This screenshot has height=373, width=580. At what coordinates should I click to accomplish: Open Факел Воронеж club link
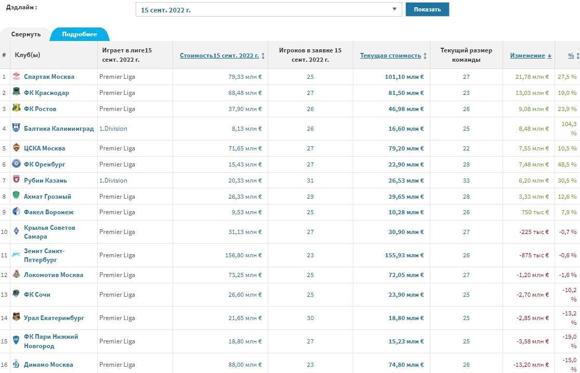click(49, 212)
